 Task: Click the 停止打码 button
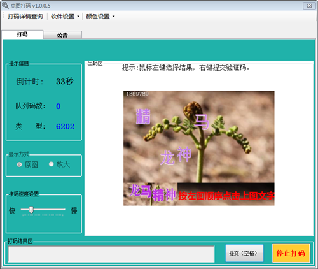click(291, 253)
